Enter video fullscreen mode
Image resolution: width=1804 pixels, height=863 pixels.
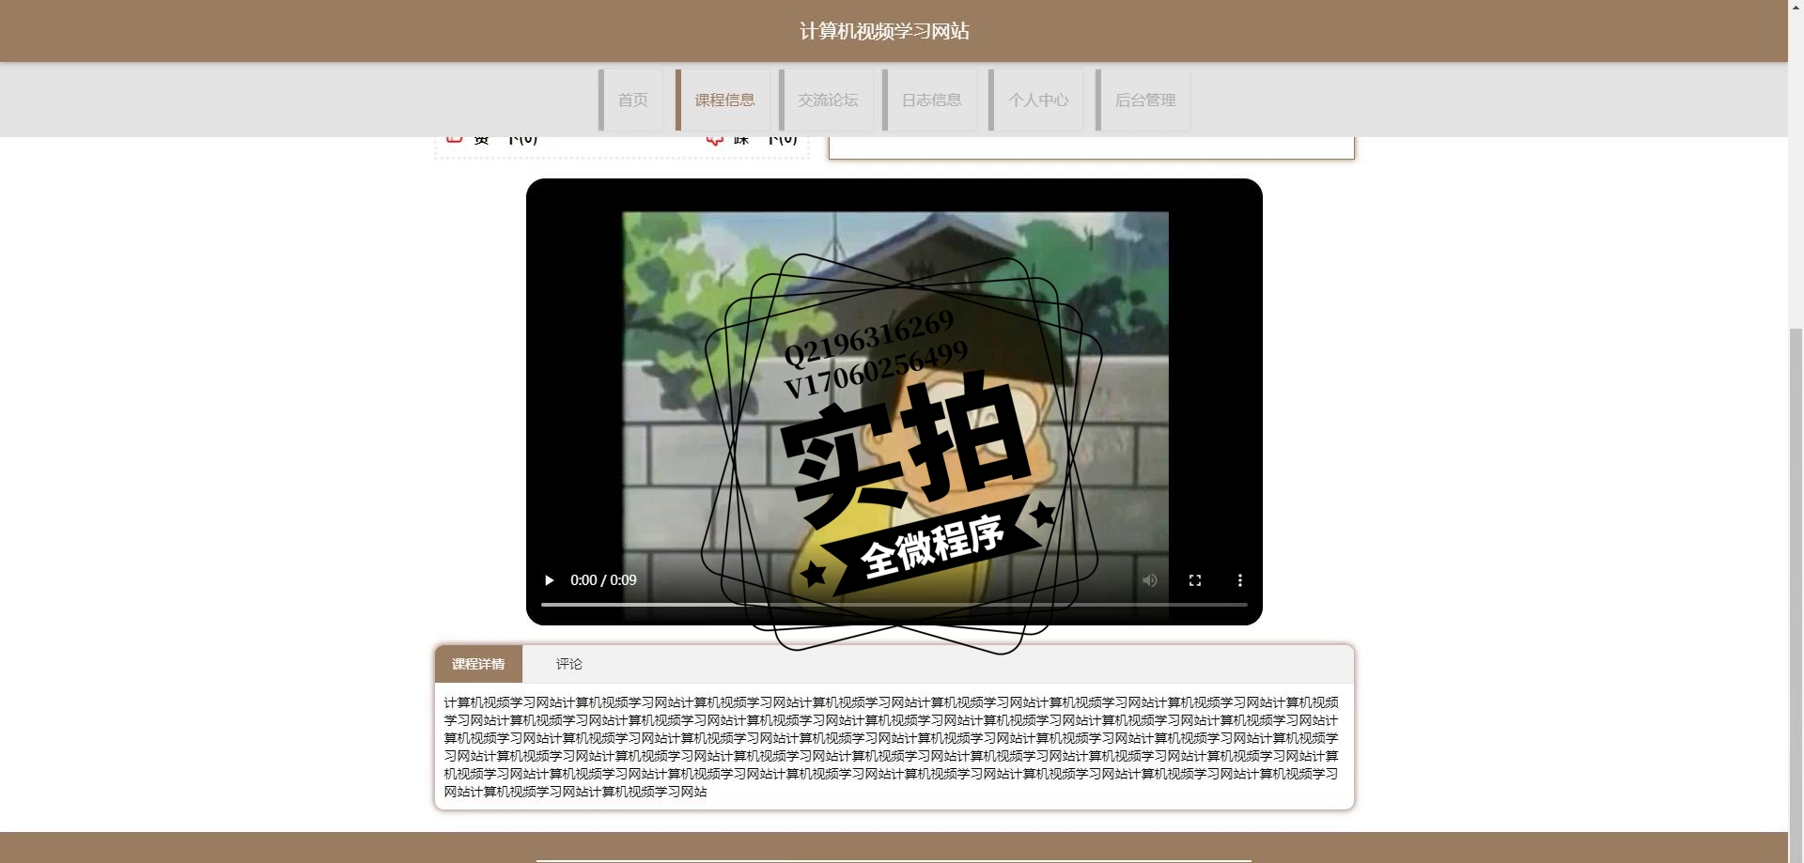[1195, 580]
